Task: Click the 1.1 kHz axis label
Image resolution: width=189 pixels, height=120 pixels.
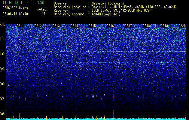Action: (3, 39)
